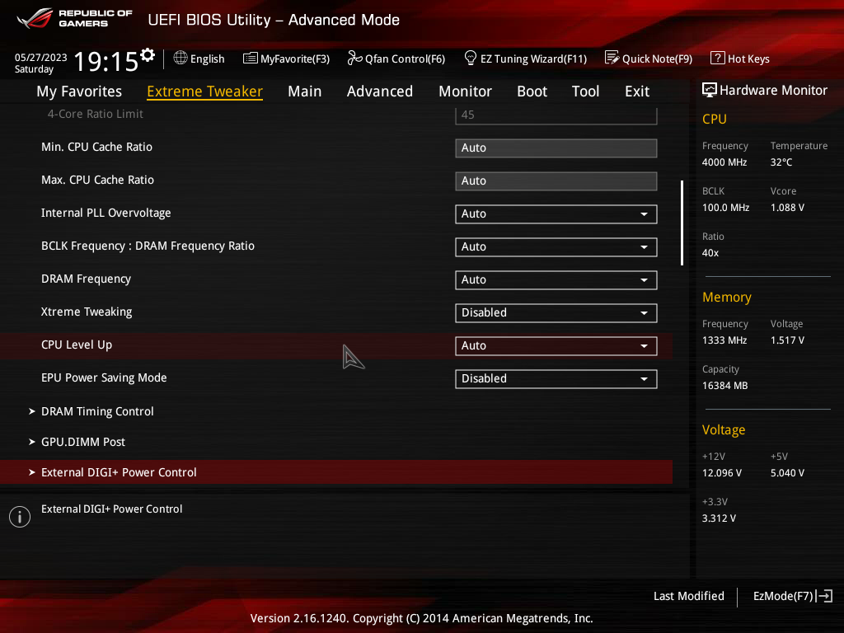Click the +3.3V reading 3.312 V
844x633 pixels.
pyautogui.click(x=719, y=518)
